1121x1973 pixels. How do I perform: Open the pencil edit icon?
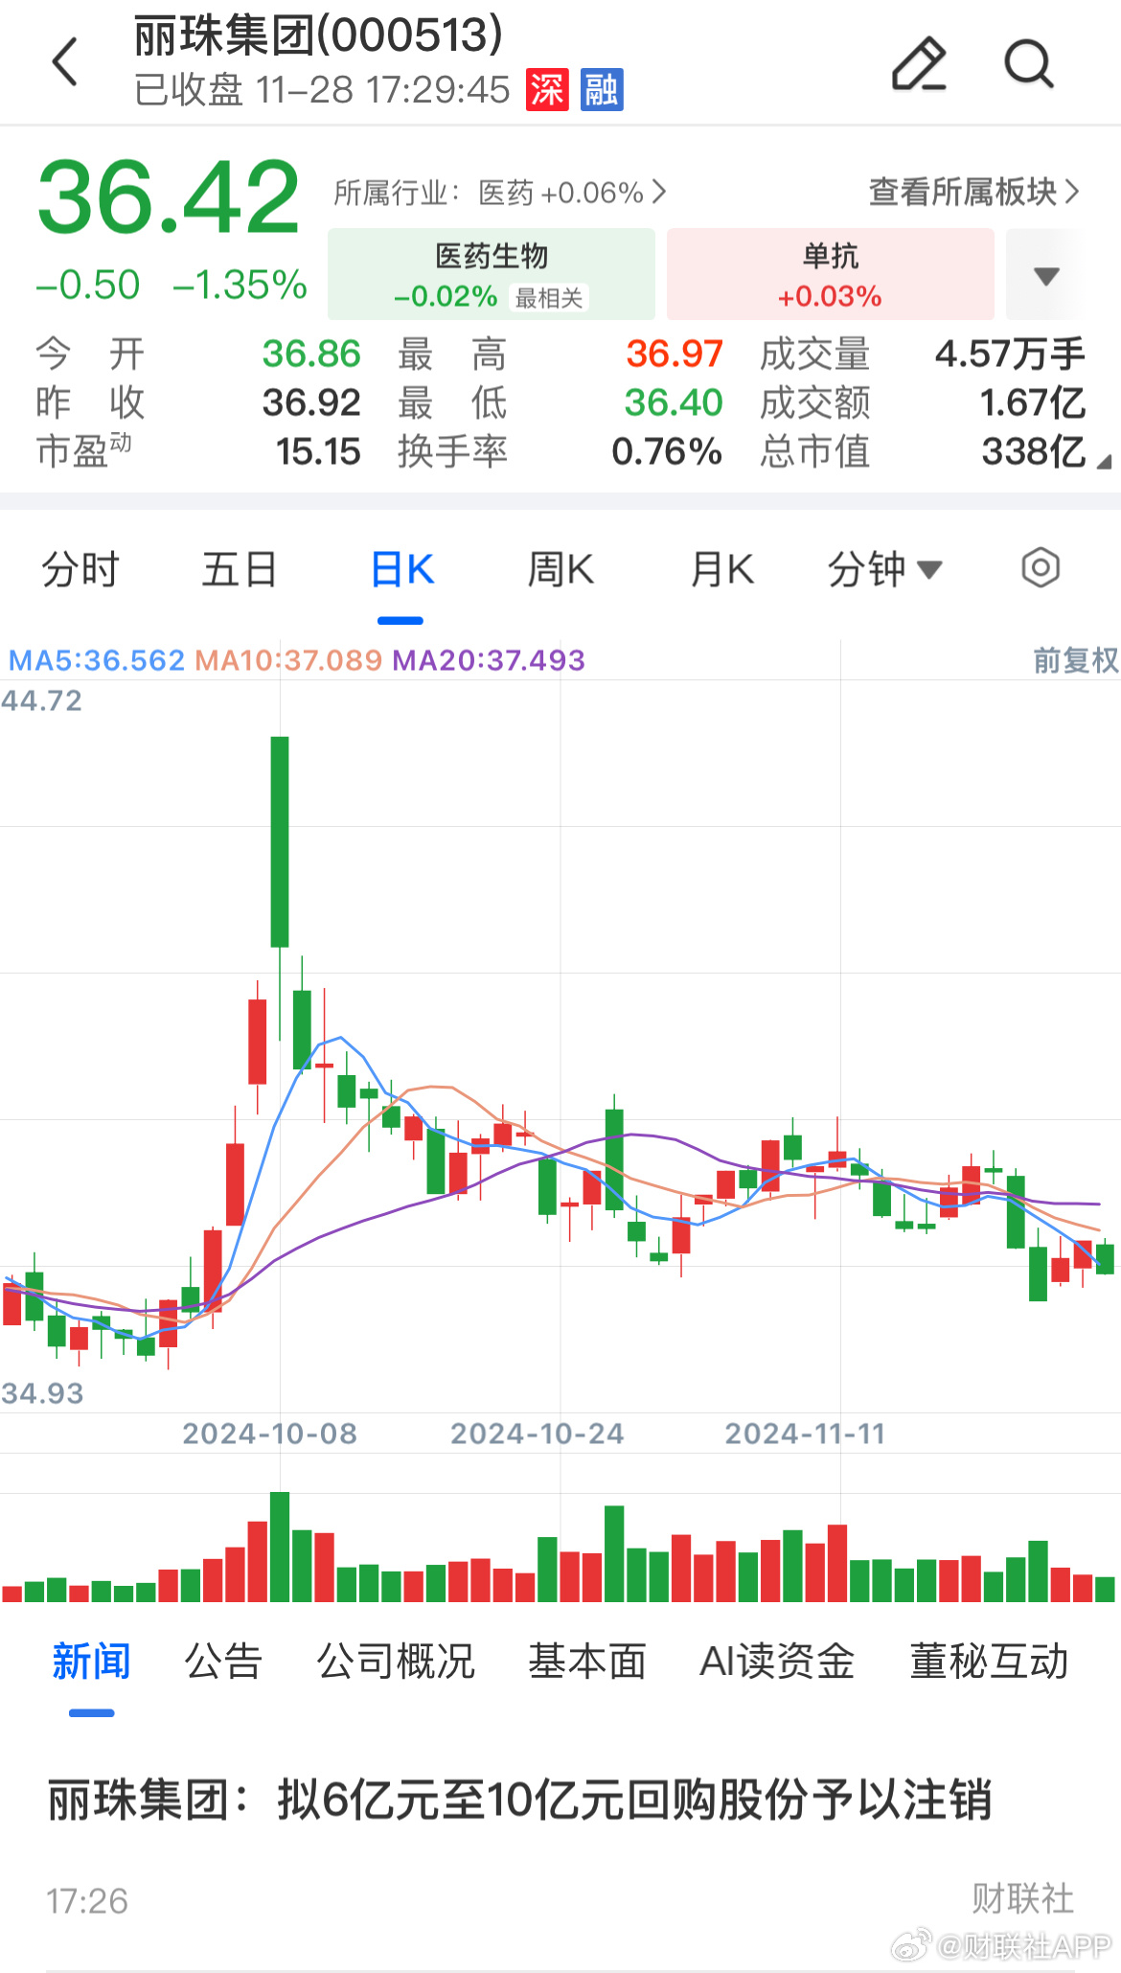[919, 64]
